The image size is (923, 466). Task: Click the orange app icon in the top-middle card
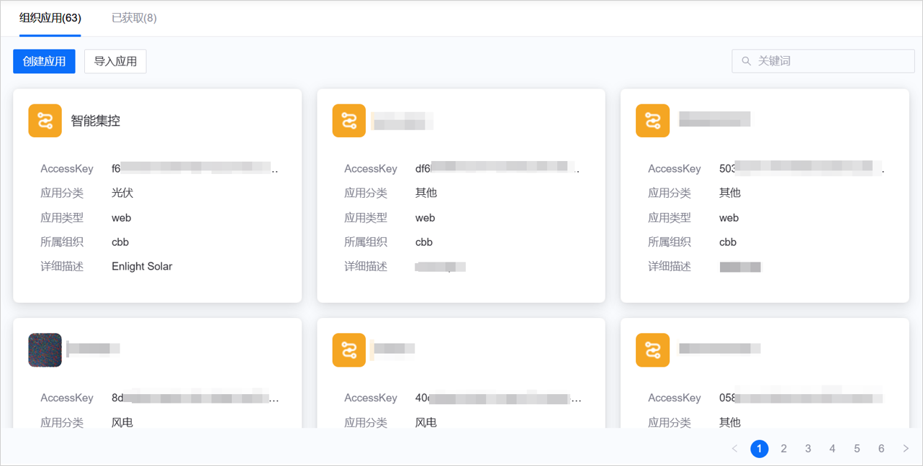[x=348, y=121]
